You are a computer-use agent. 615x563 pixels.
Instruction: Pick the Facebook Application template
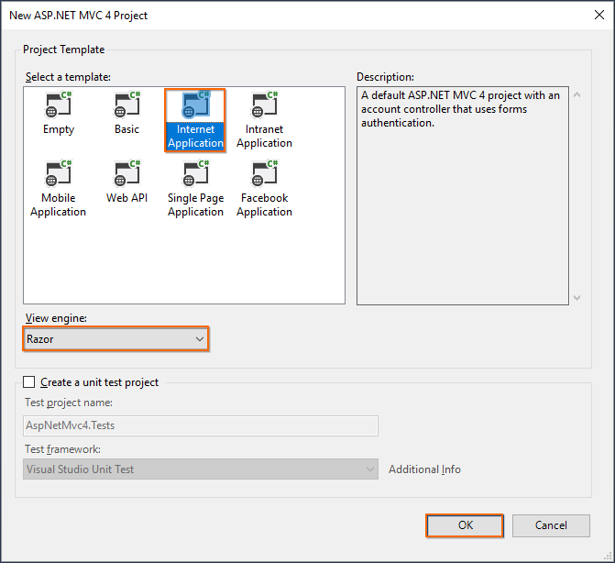tap(264, 189)
